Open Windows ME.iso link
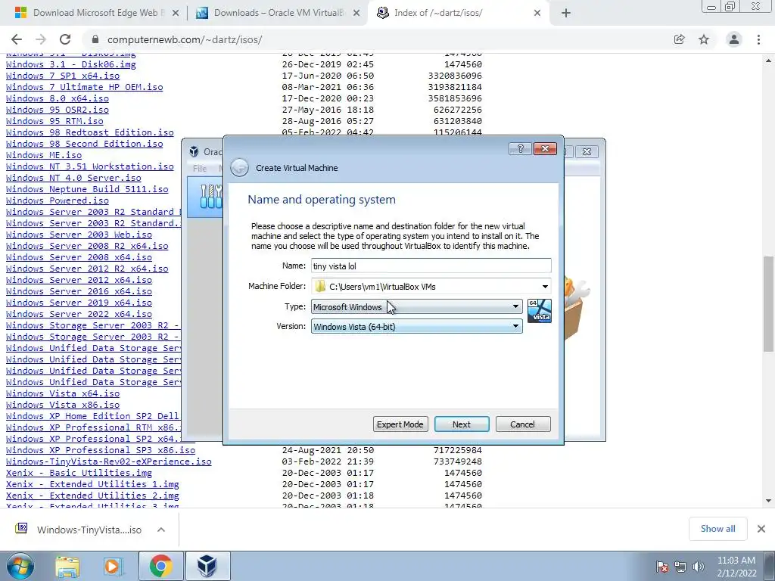Viewport: 775px width, 581px height. click(44, 155)
